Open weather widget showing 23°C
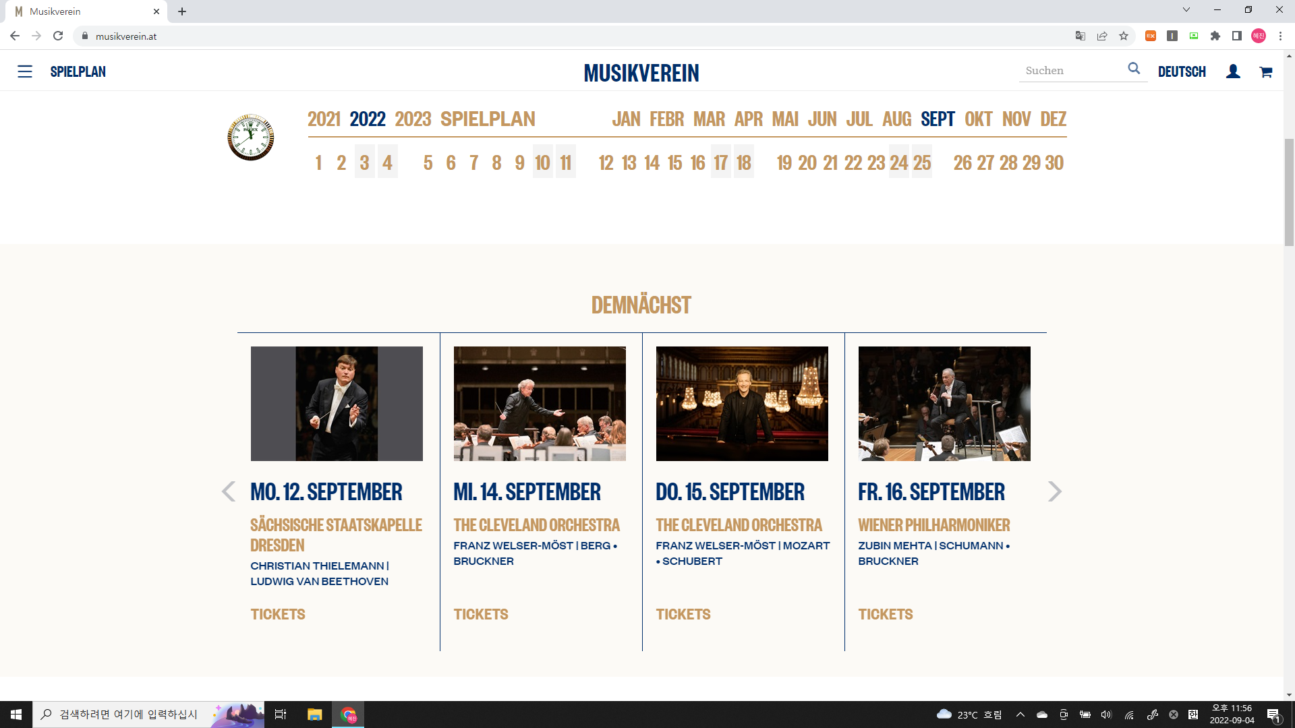The height and width of the screenshot is (728, 1295). coord(970,715)
